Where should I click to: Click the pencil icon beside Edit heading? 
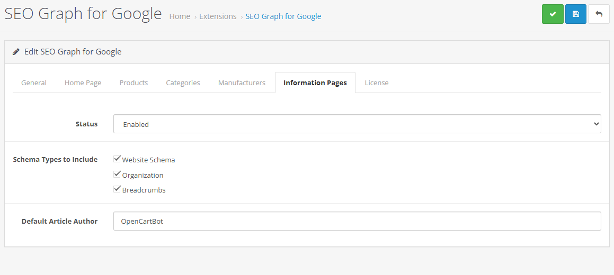click(x=16, y=52)
